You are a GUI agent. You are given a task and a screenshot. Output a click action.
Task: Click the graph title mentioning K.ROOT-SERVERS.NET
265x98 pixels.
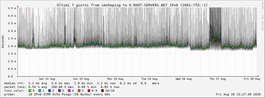coord(132,5)
